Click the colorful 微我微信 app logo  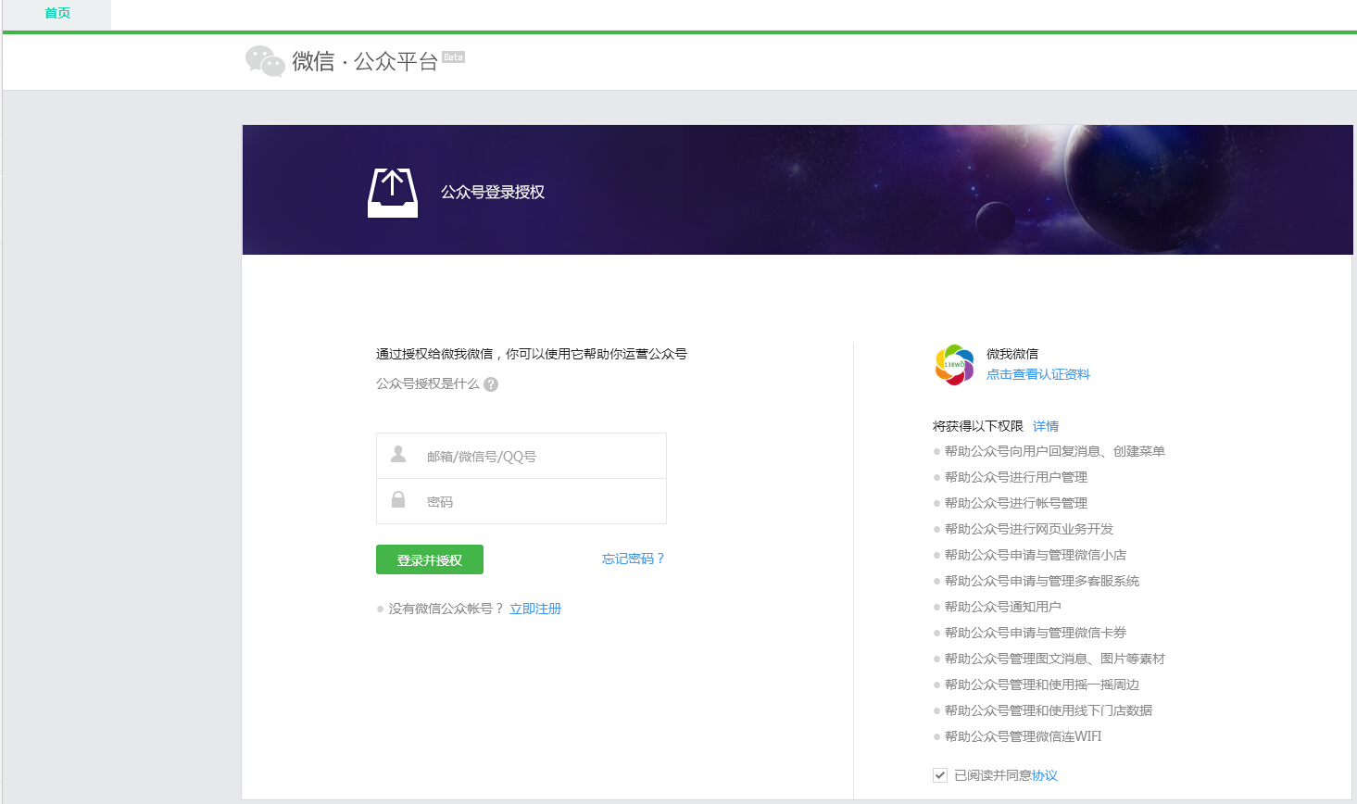[x=954, y=365]
